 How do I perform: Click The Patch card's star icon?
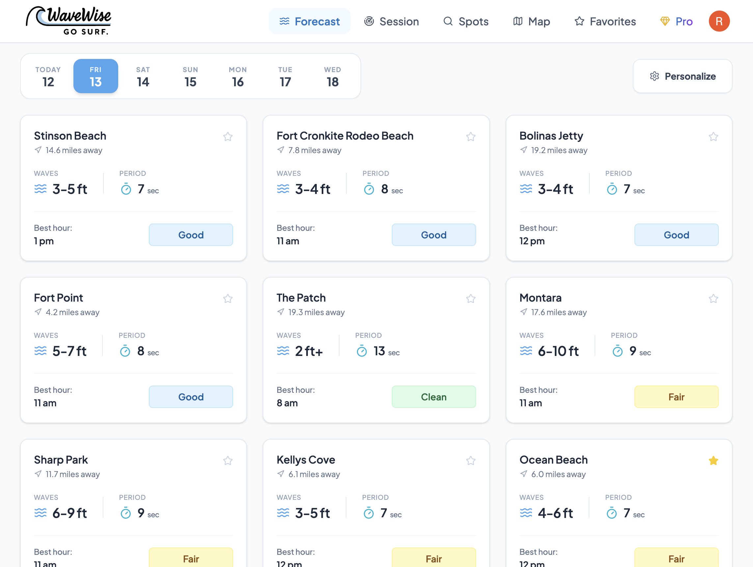(x=471, y=298)
